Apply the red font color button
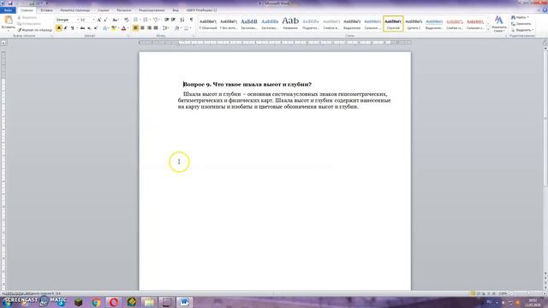Screen dimensions: 548x308 123,28
